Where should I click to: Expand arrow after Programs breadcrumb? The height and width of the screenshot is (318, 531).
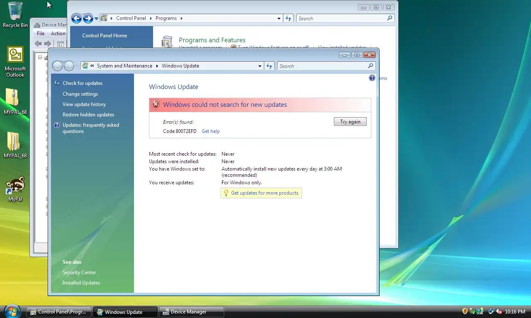click(x=181, y=18)
